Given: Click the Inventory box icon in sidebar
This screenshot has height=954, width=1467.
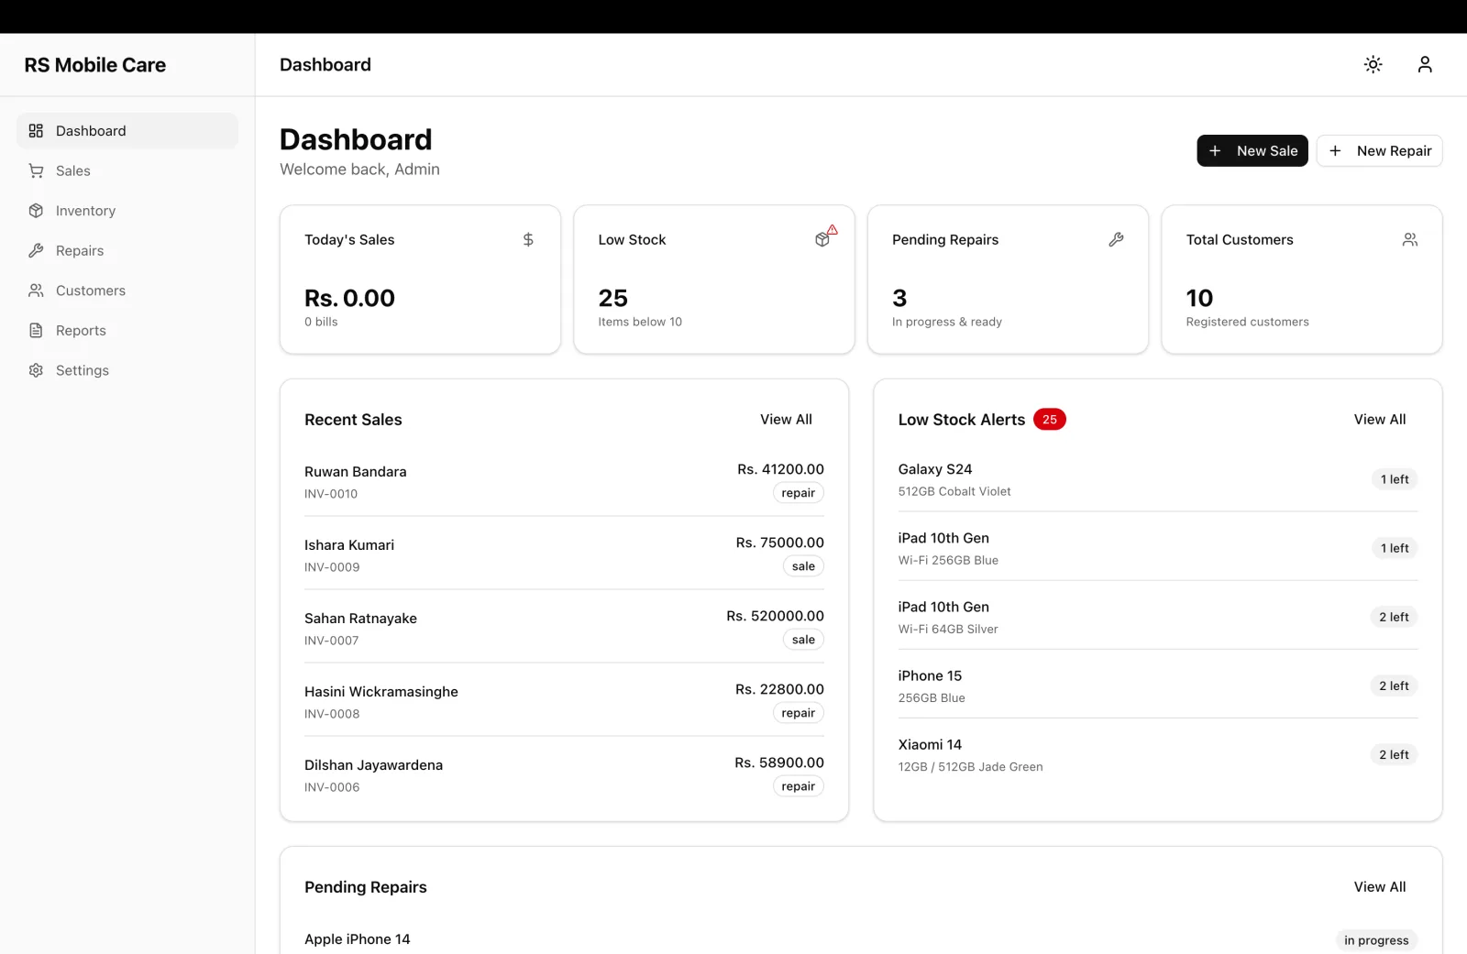Looking at the screenshot, I should point(36,211).
